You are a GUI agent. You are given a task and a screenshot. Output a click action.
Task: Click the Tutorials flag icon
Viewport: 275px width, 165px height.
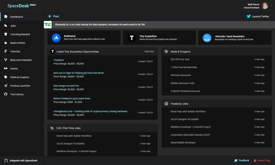point(6,51)
